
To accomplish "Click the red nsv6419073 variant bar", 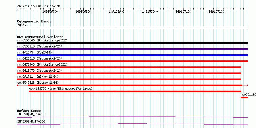I will tap(129, 73).
